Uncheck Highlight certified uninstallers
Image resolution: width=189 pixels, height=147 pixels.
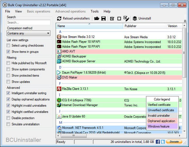pyautogui.click(x=8, y=112)
